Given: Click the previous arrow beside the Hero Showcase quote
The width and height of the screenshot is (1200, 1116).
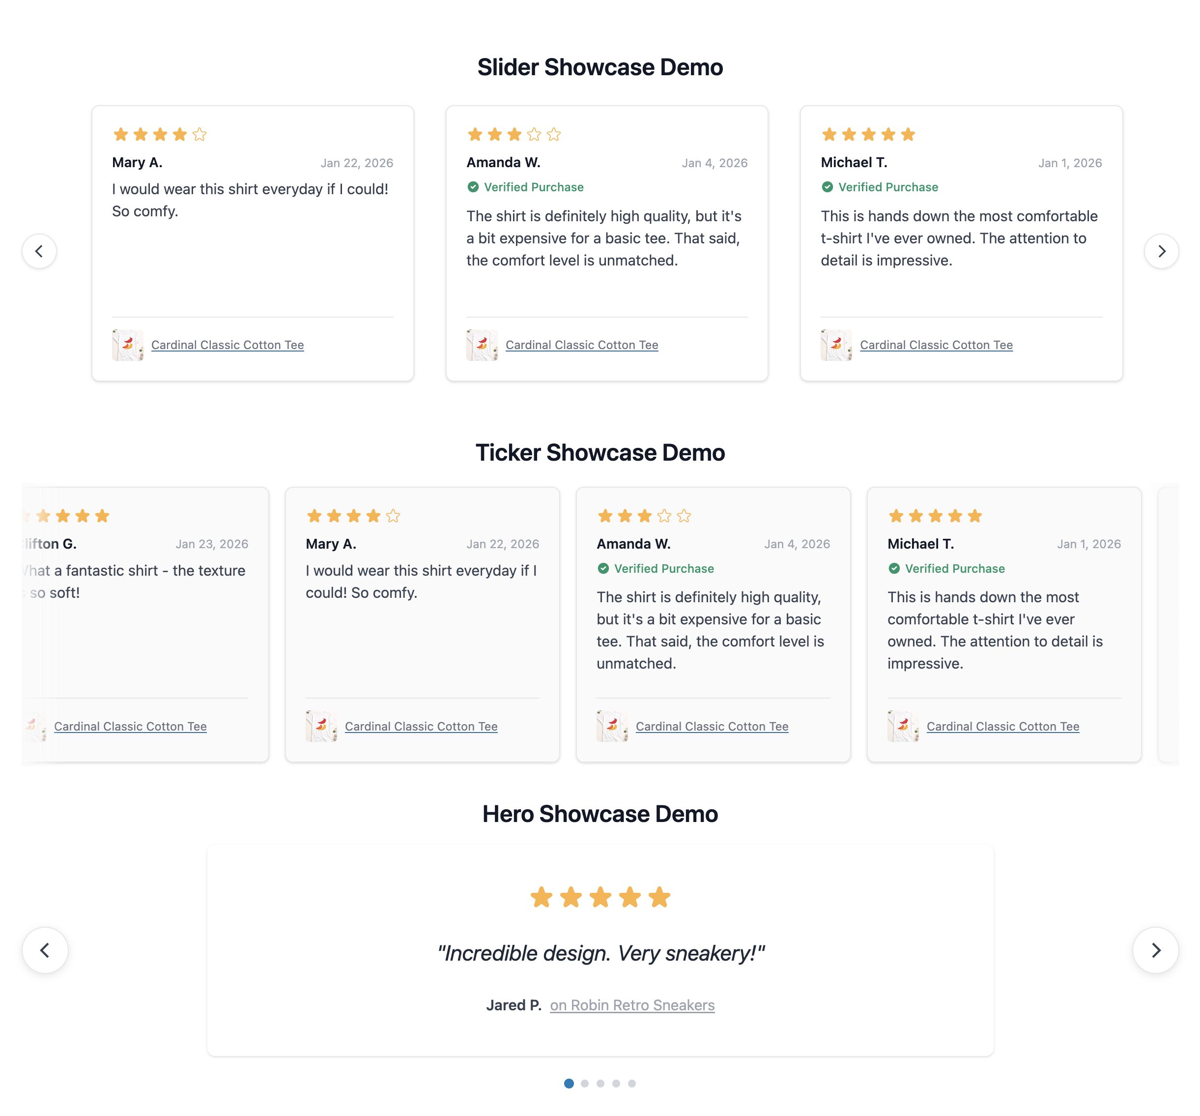Looking at the screenshot, I should click(x=45, y=950).
